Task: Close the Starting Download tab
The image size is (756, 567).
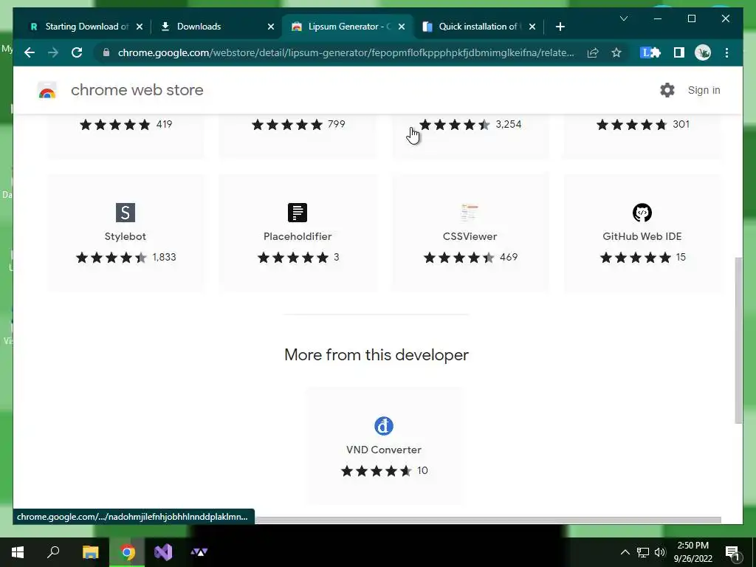Action: 140,27
